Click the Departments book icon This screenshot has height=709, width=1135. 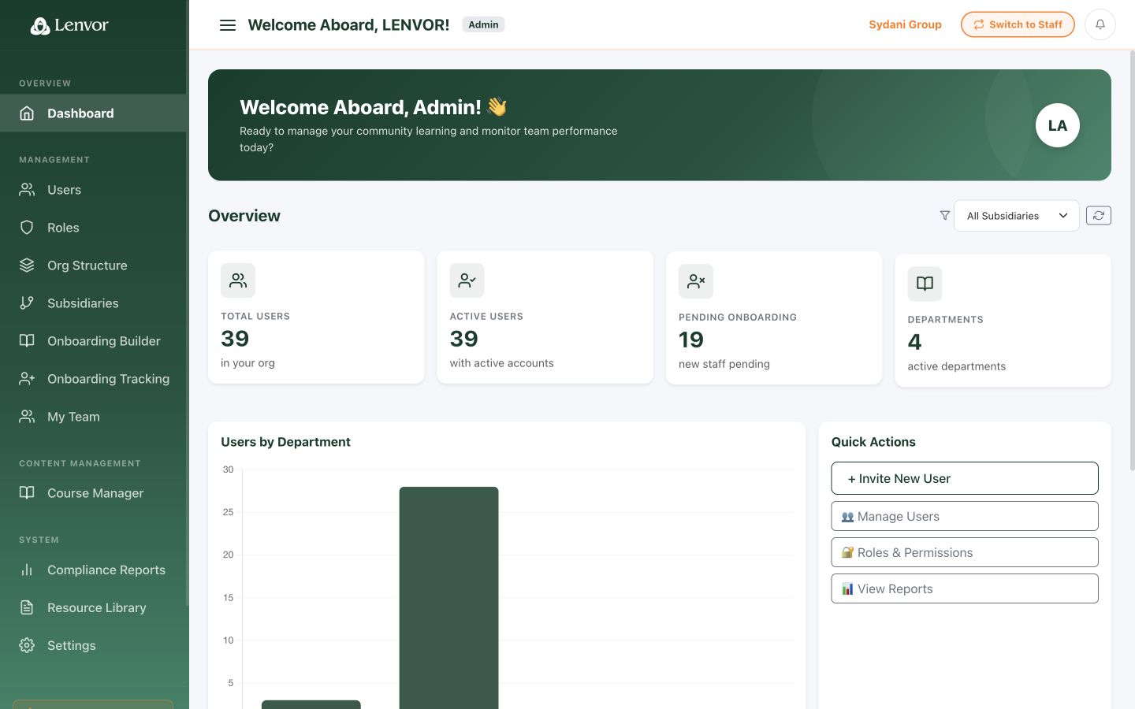tap(925, 284)
